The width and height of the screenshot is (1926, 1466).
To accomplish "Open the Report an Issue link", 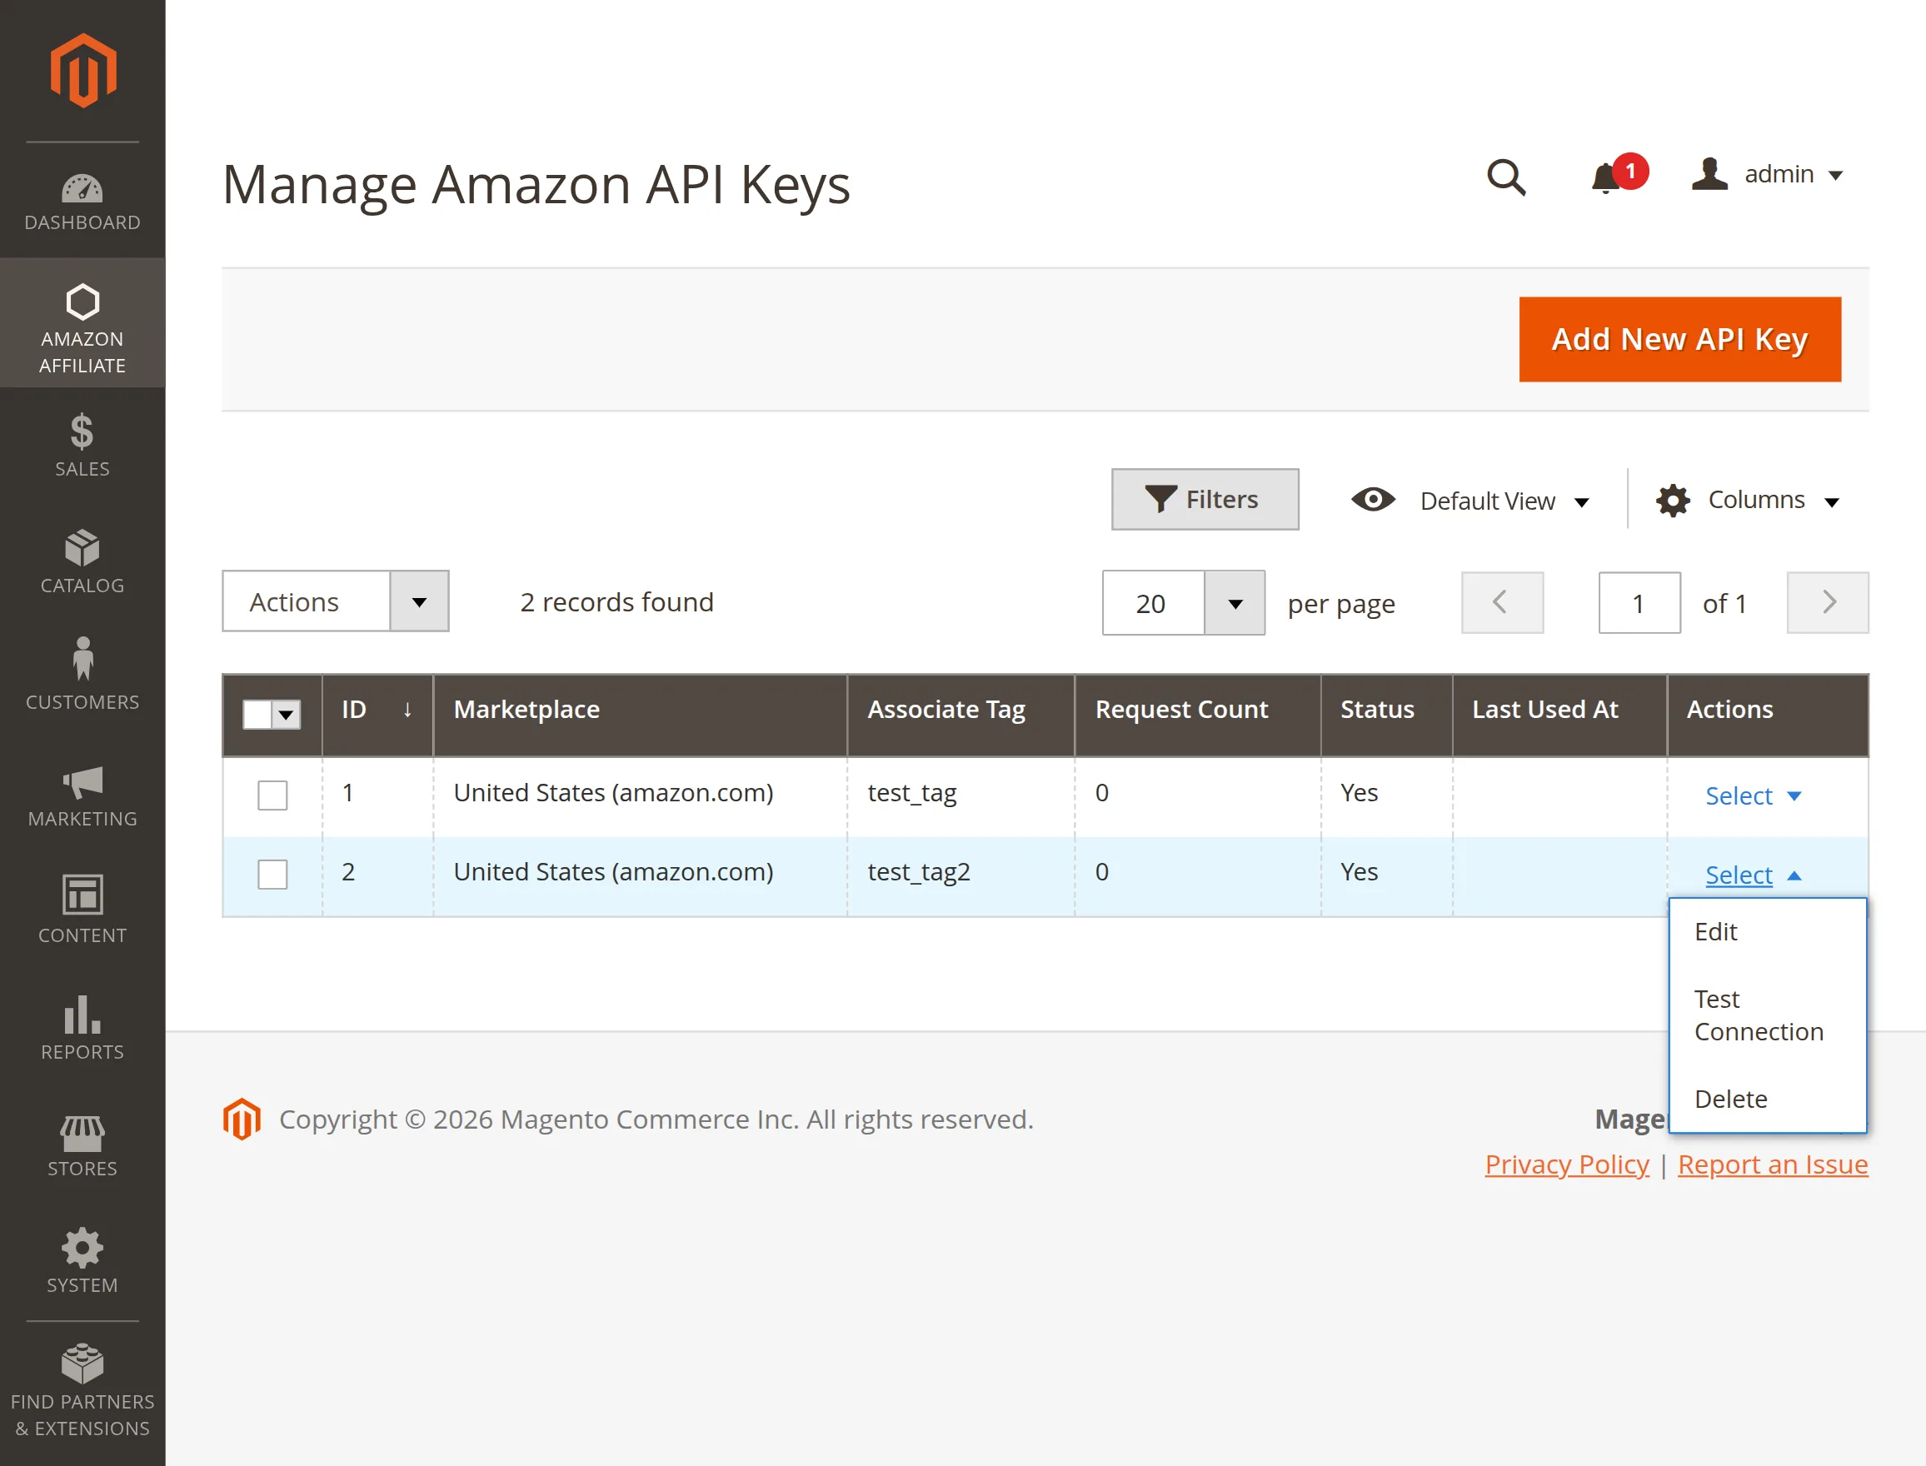I will pyautogui.click(x=1773, y=1164).
